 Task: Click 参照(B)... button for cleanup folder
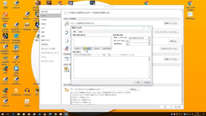(x=134, y=89)
